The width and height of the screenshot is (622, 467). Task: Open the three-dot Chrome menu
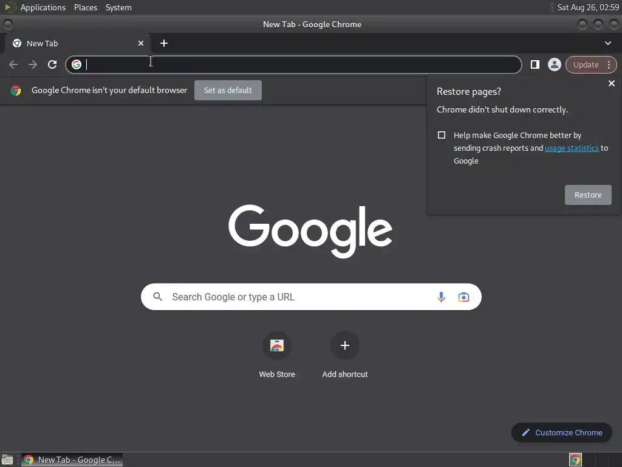coord(609,64)
